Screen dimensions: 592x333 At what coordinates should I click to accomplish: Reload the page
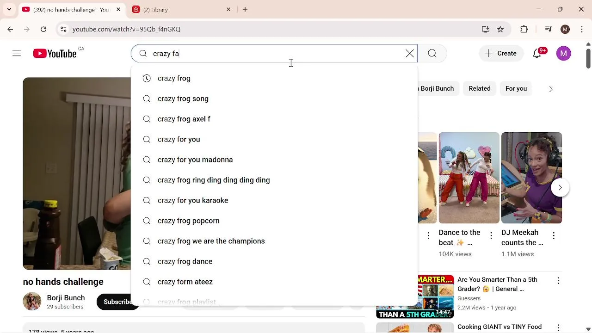pos(43,29)
